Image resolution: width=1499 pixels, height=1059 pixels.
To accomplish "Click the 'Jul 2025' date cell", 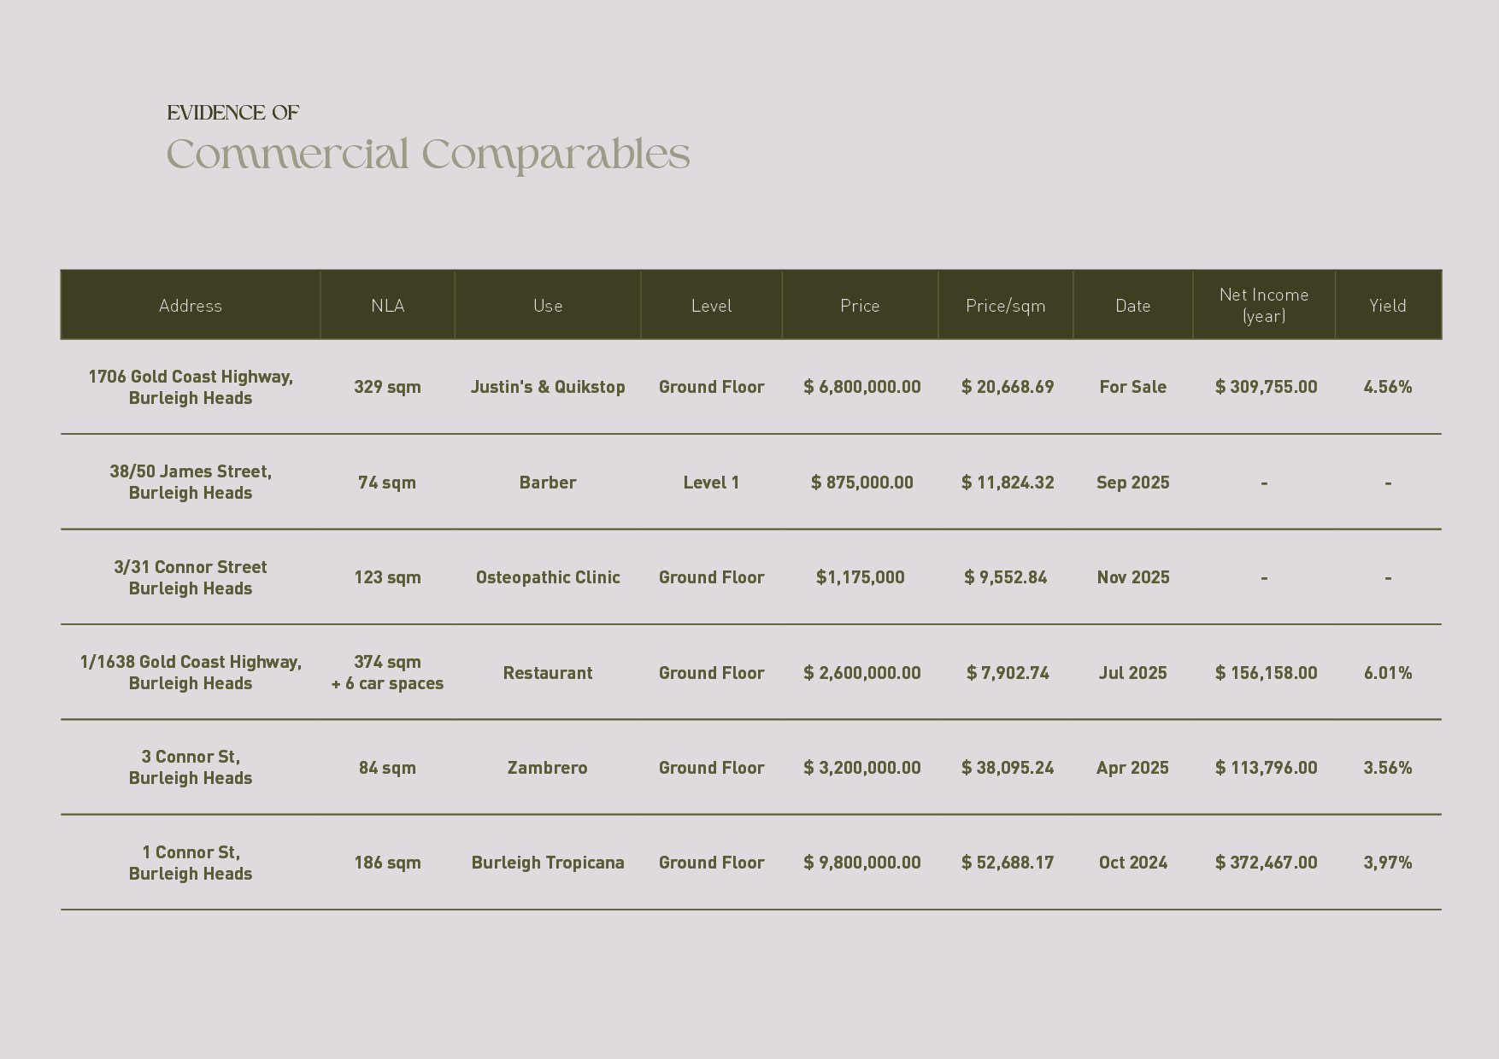I will point(1132,673).
